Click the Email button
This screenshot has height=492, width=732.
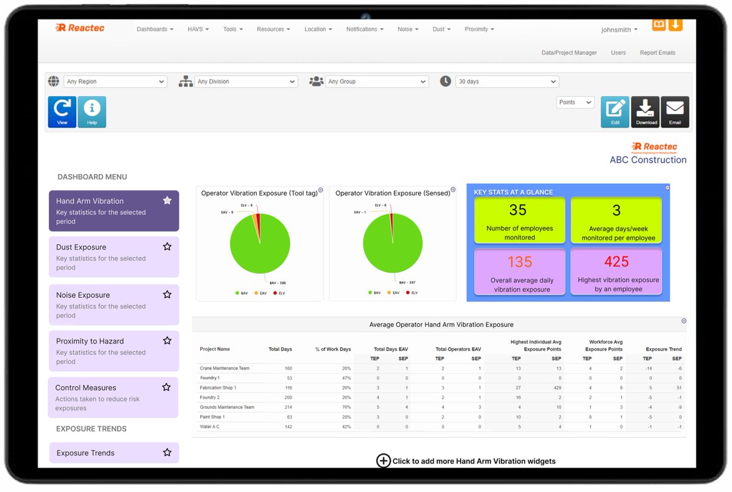[675, 112]
